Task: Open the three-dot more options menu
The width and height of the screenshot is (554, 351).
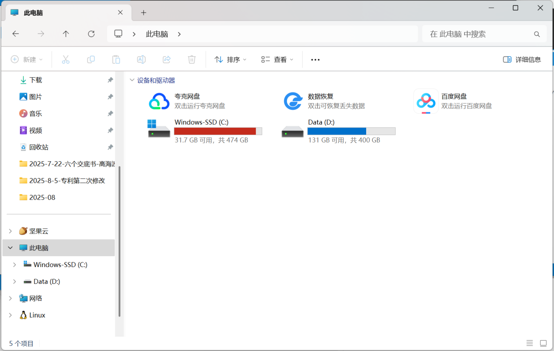Action: [x=315, y=60]
